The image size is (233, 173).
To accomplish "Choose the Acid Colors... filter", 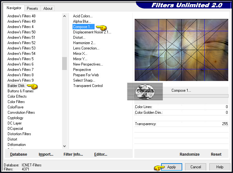I will (x=83, y=16).
